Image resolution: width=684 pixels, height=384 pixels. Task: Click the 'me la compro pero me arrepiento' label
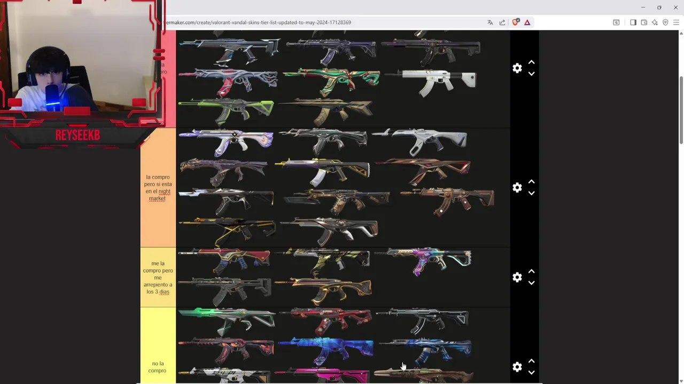point(158,277)
